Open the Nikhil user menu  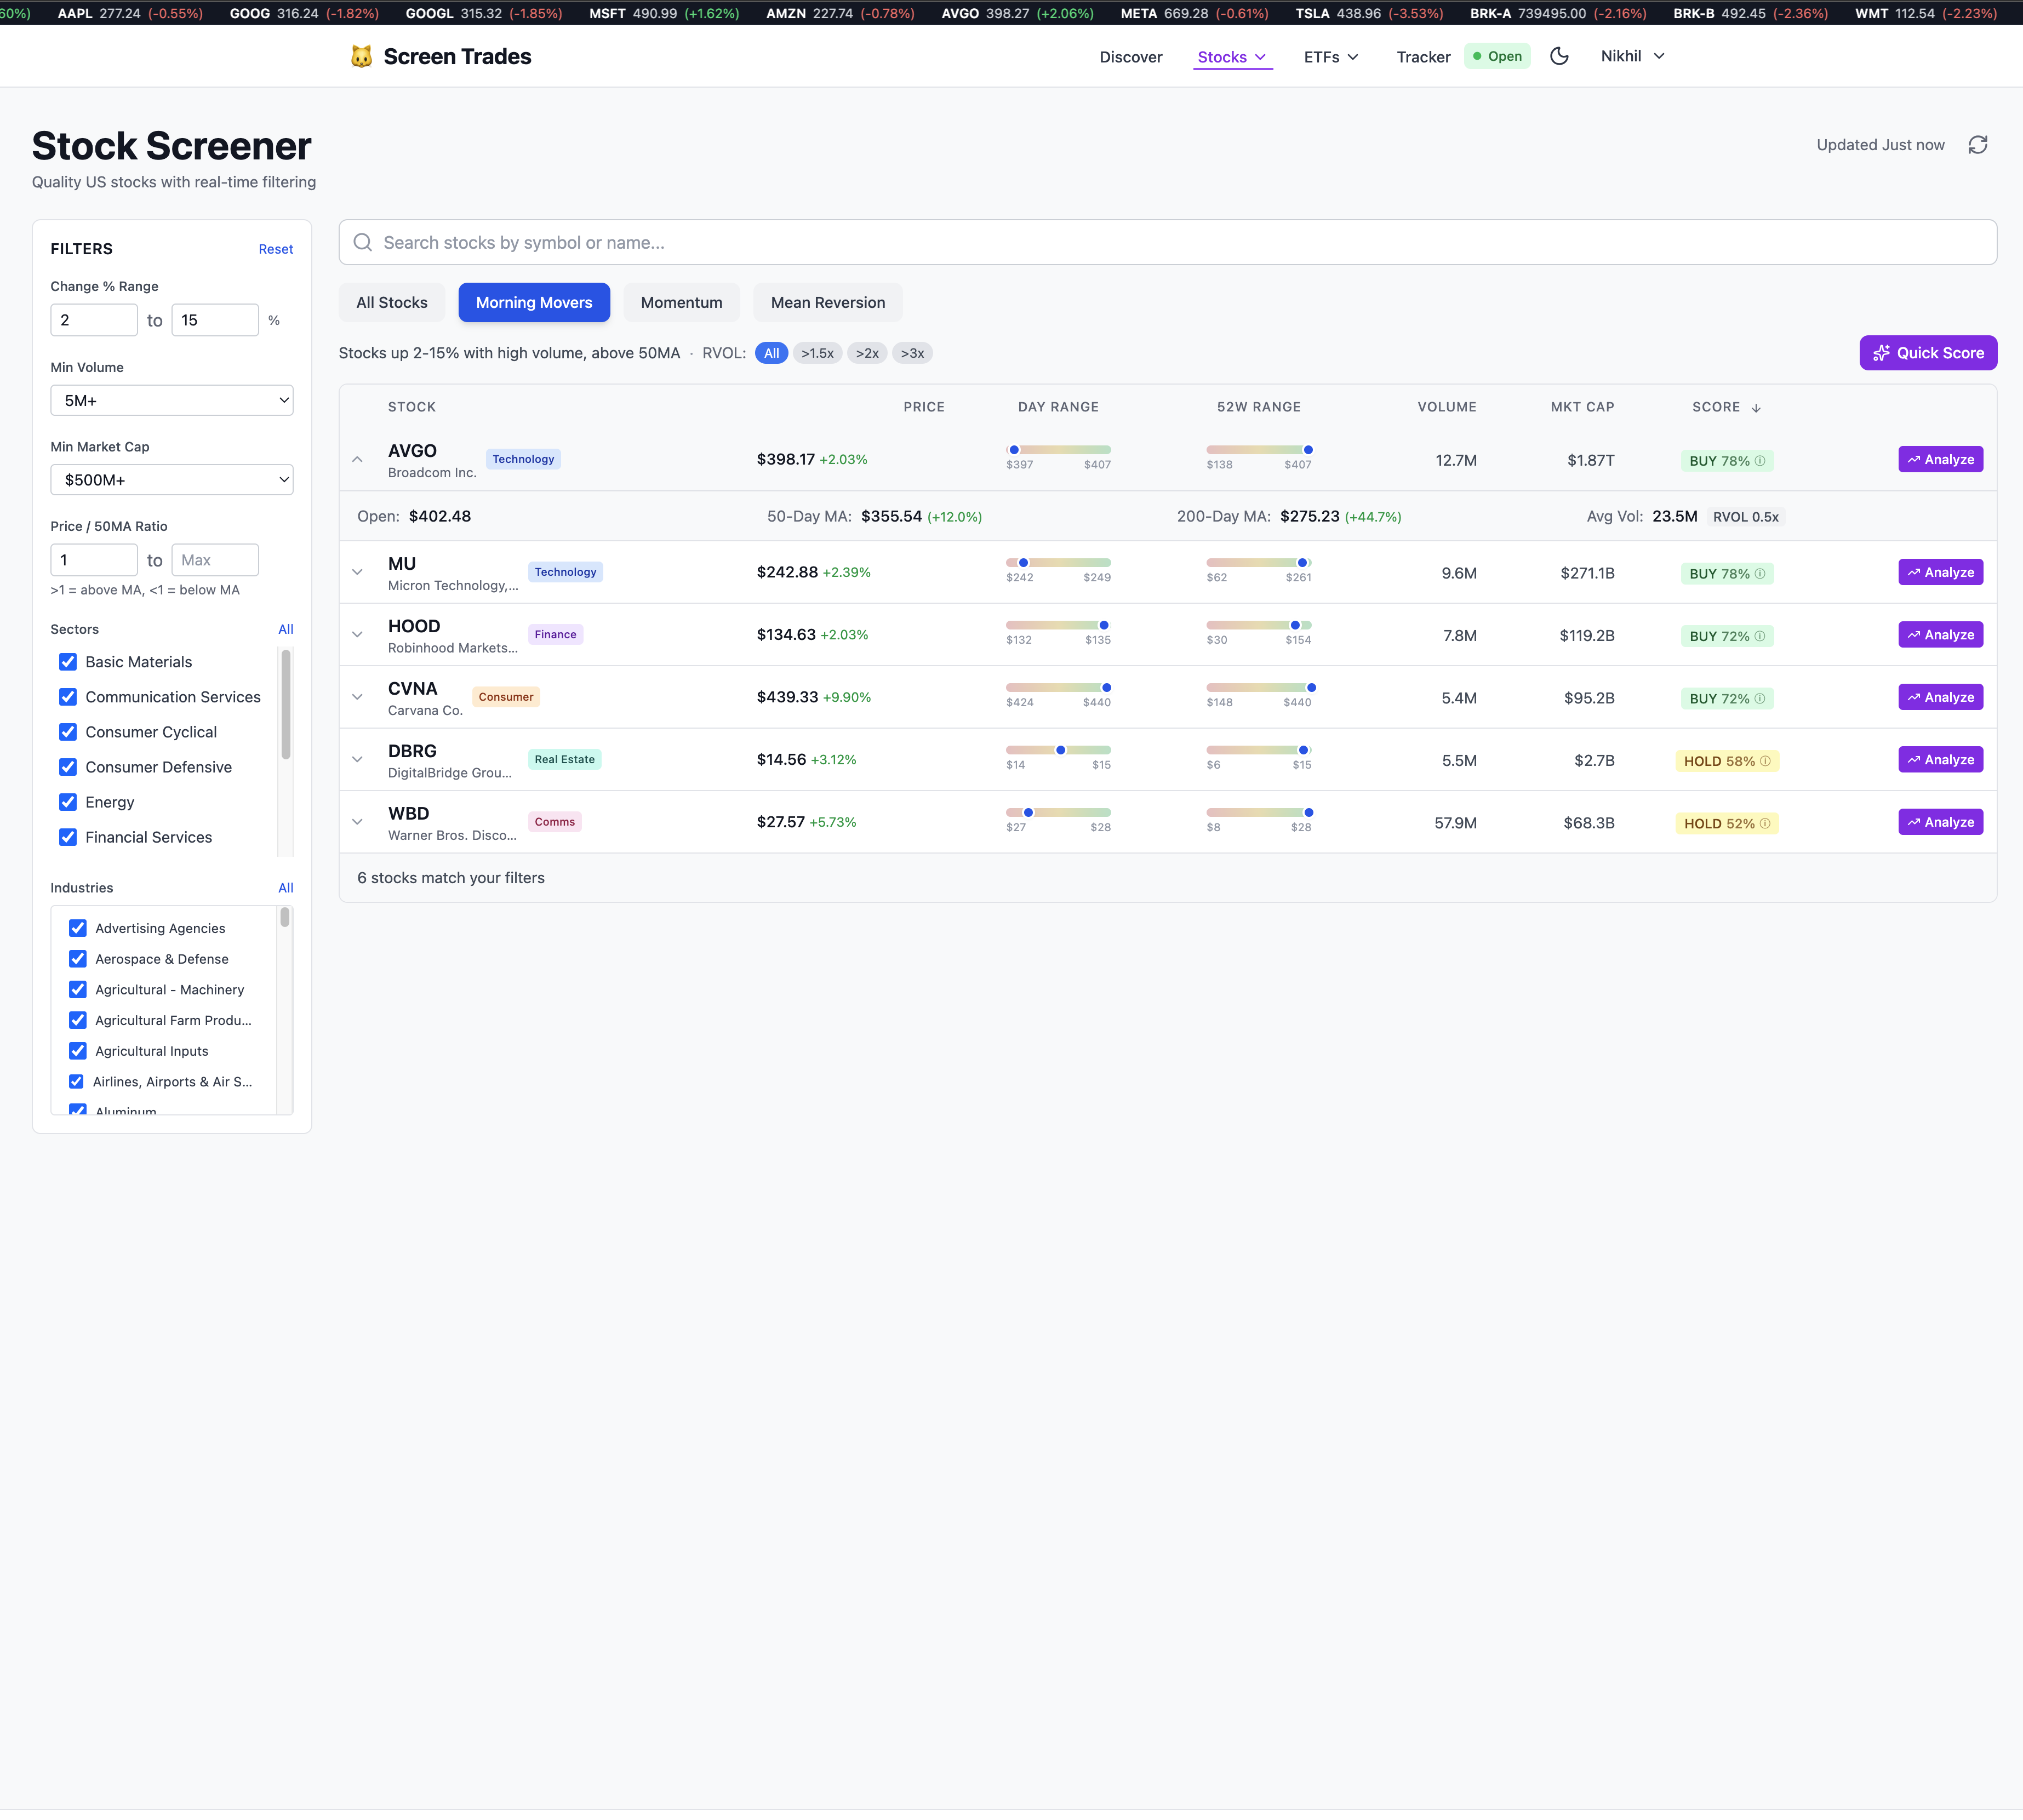pos(1632,56)
